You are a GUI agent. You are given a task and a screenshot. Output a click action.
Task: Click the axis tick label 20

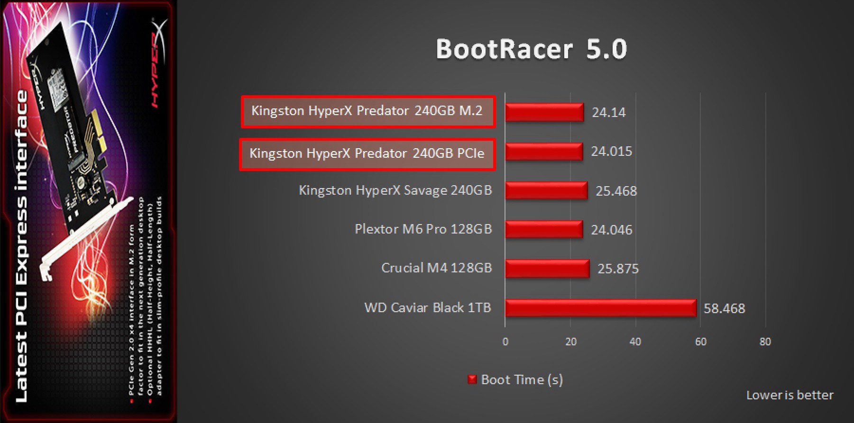click(571, 342)
